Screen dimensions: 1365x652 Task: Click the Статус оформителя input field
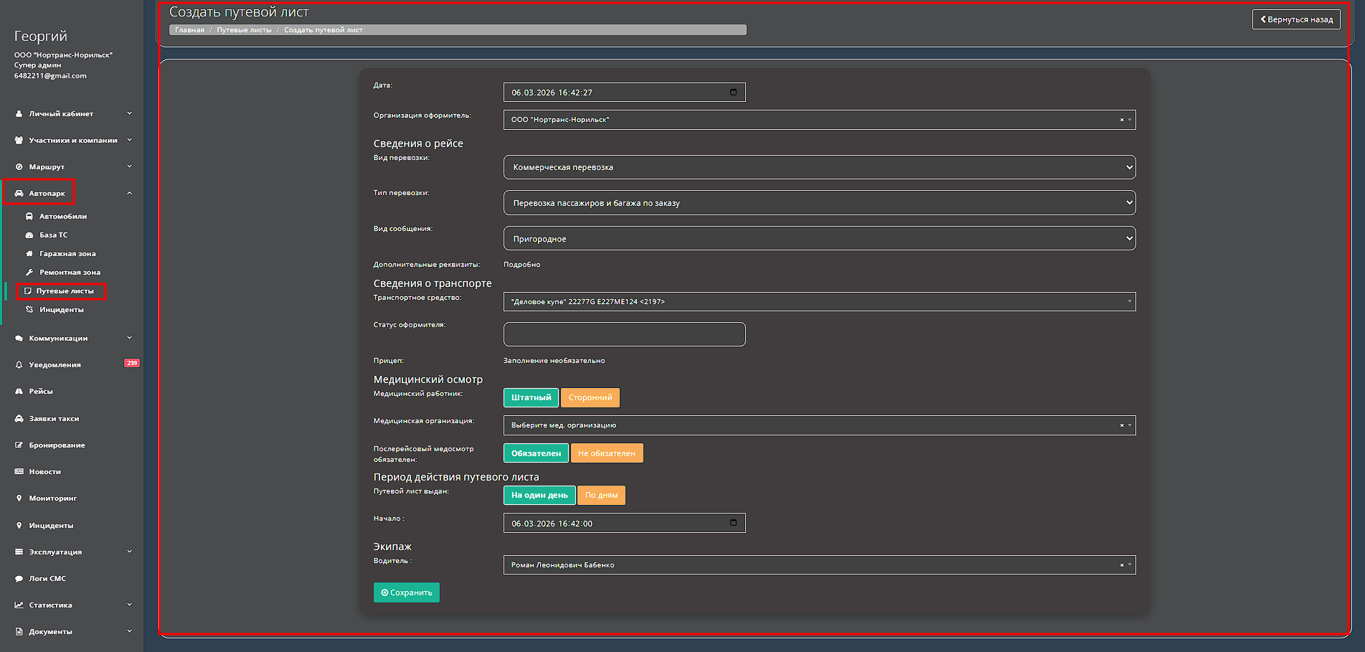[x=624, y=334]
